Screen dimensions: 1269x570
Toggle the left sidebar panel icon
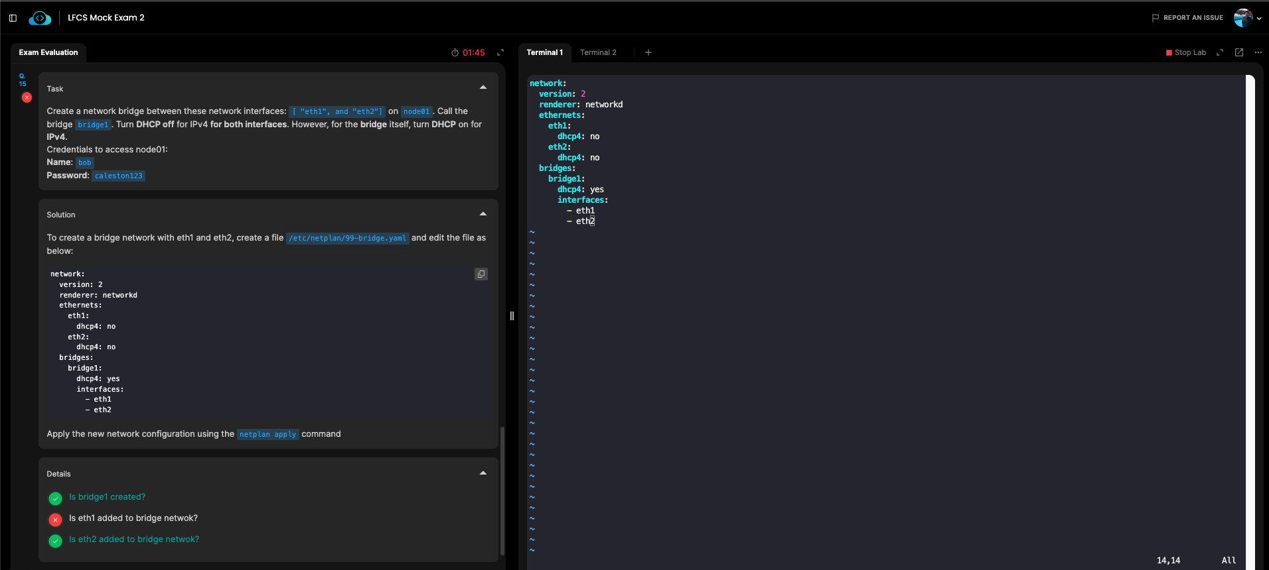13,18
